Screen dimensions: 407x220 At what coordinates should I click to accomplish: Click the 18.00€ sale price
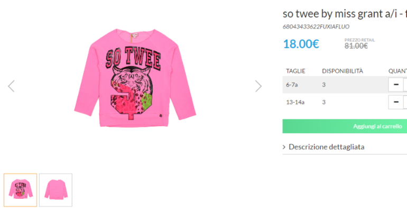tap(301, 44)
